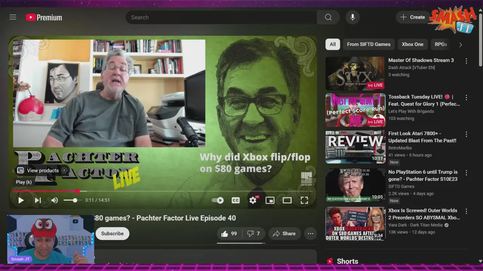Click the Shorts section icon
Viewport: 483px width, 271px height.
tap(330, 261)
